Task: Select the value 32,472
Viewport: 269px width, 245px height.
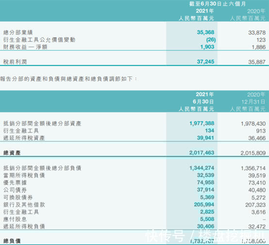Action: tap(257, 227)
